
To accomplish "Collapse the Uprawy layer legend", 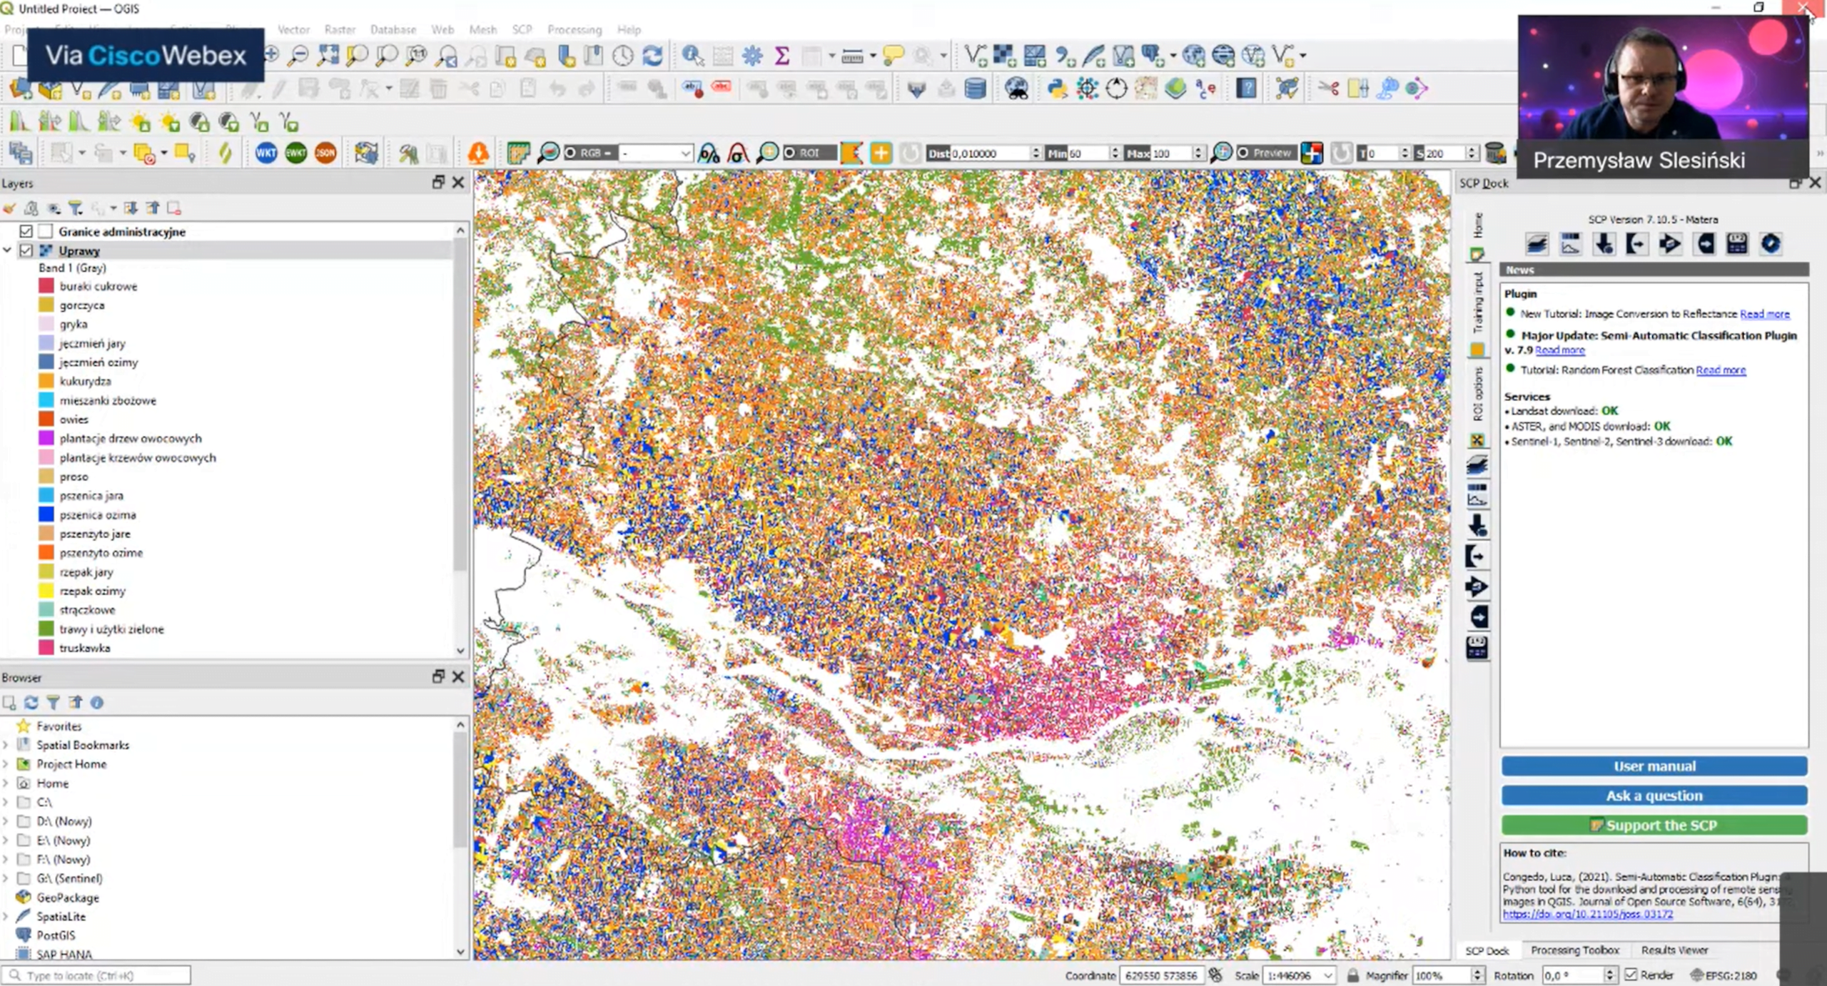I will (7, 250).
